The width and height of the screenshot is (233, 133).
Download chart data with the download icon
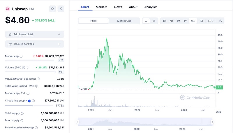[220, 21]
